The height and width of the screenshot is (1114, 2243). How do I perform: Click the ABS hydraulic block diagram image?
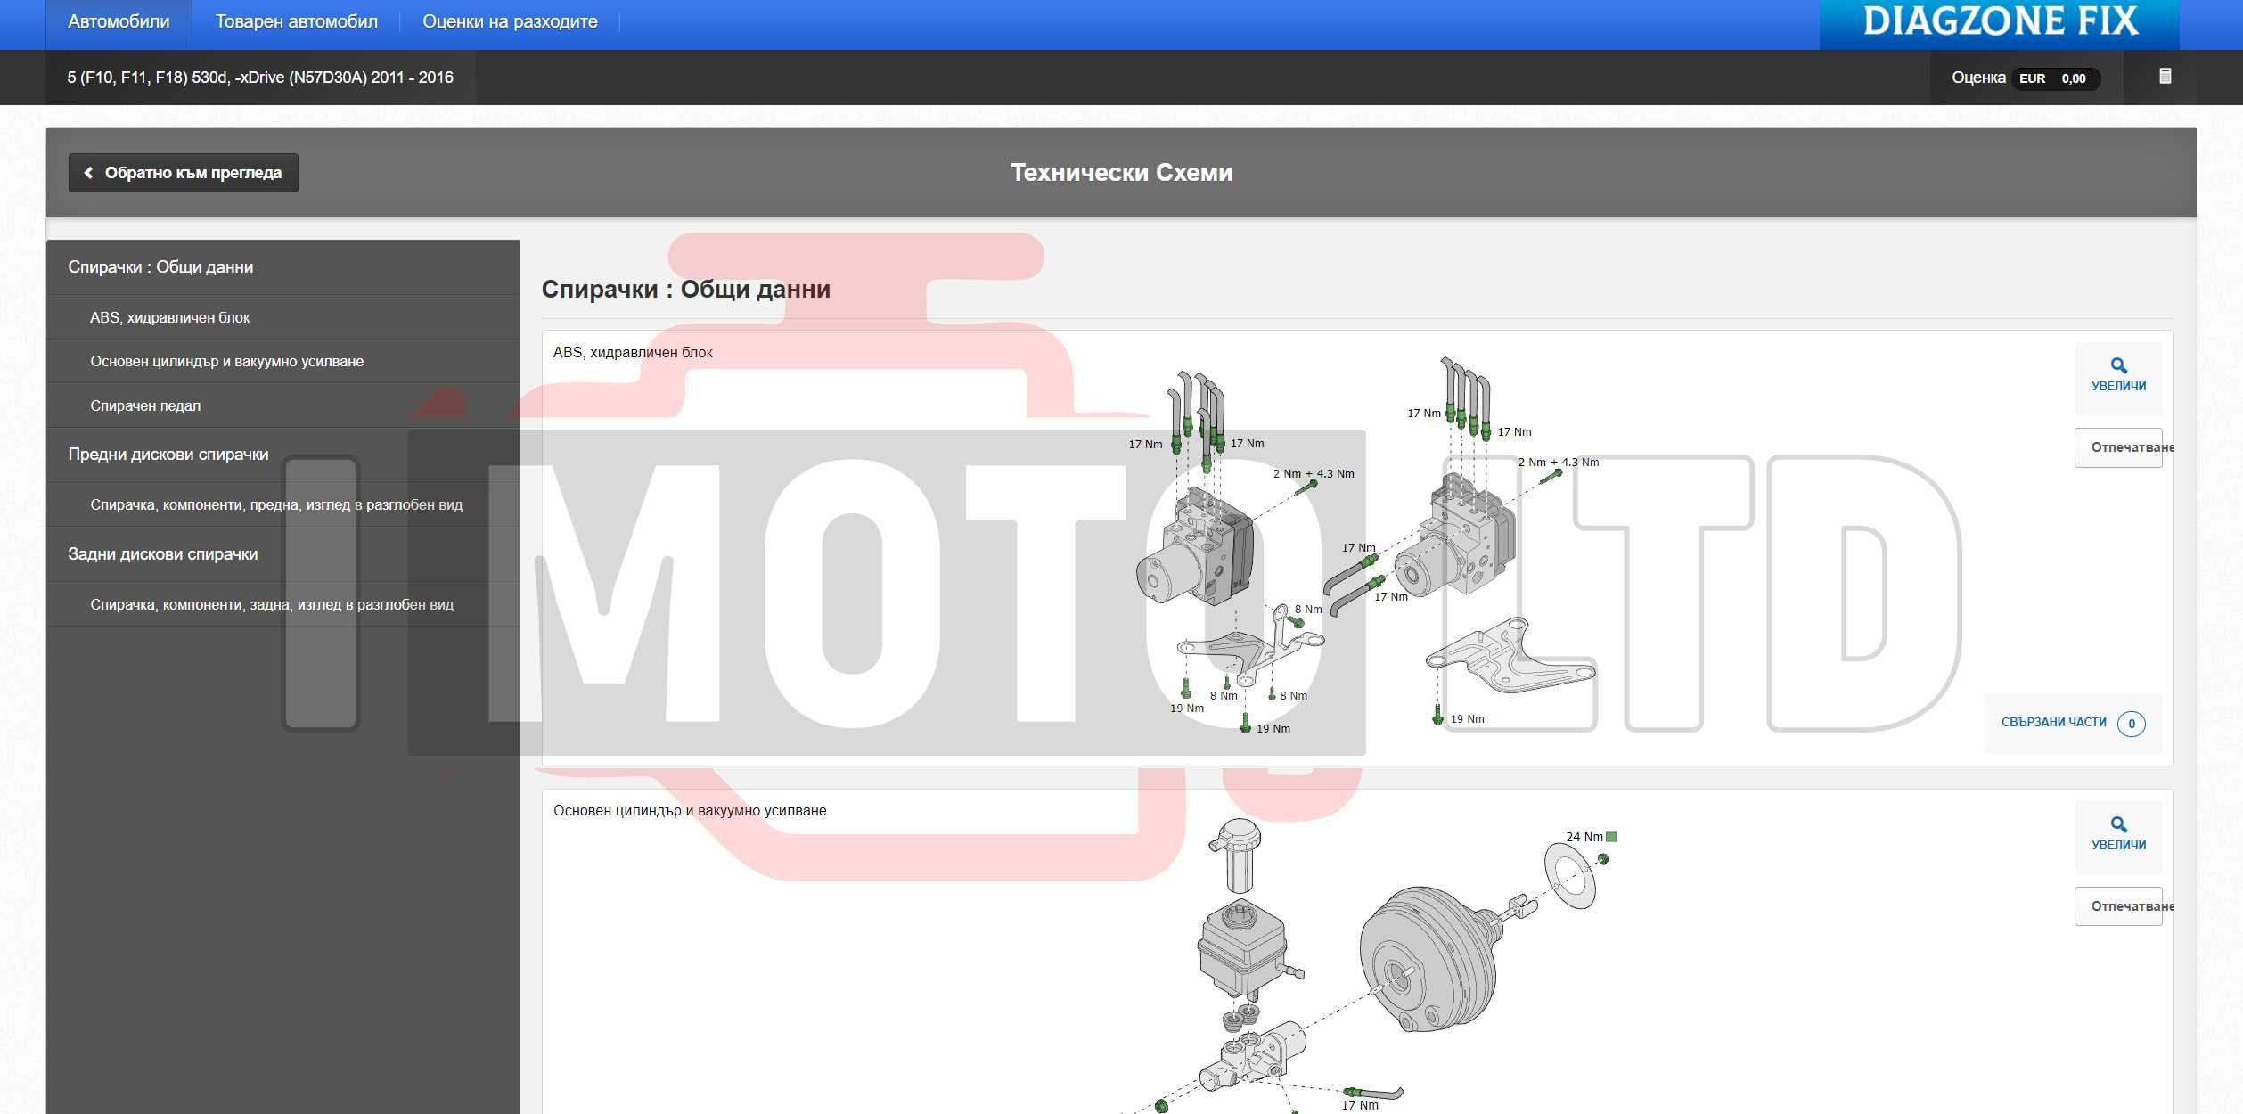click(x=1363, y=545)
